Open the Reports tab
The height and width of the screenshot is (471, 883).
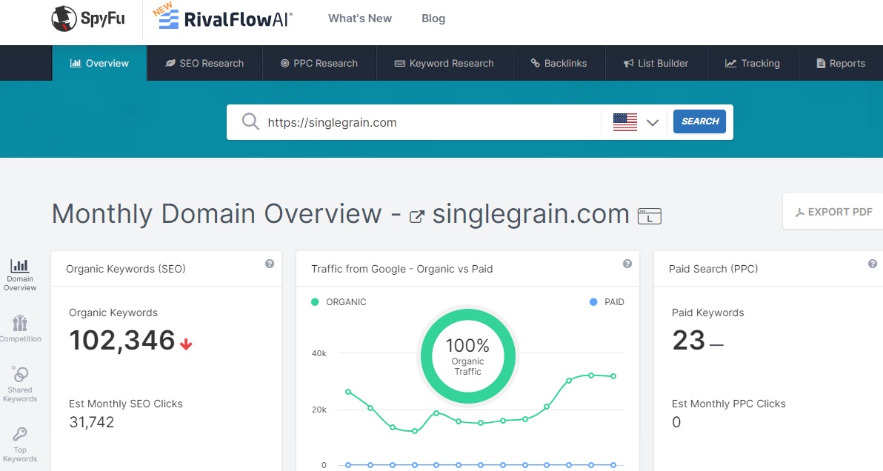click(841, 63)
